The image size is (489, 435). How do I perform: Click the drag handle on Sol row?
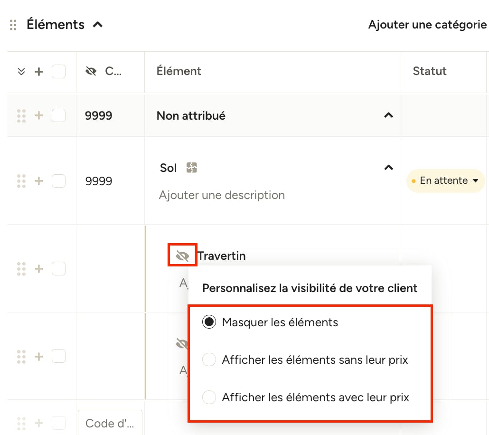pyautogui.click(x=21, y=181)
